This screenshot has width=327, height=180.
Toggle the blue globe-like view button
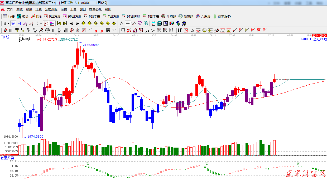[x=13, y=23]
